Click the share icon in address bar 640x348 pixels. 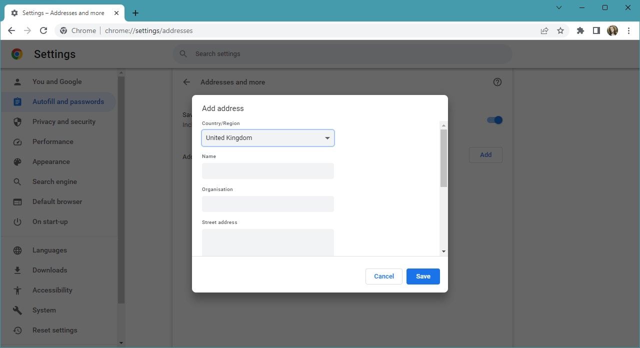coord(544,30)
